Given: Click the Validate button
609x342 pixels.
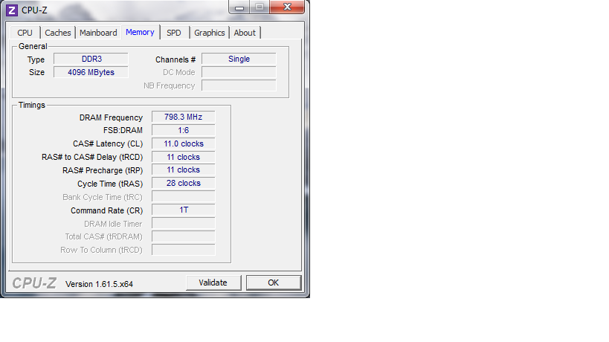Looking at the screenshot, I should pos(213,283).
